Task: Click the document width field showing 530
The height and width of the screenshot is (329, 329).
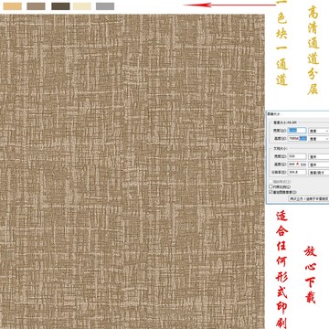Action: pyautogui.click(x=297, y=156)
